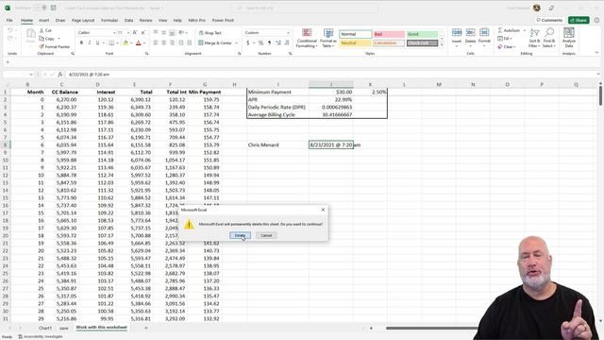604x340 pixels.
Task: Decrease the font size
Action: point(143,33)
